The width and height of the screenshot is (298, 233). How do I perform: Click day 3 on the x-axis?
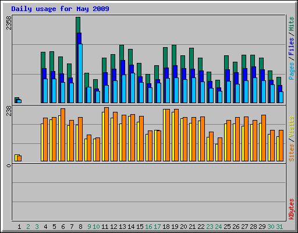[37, 227]
